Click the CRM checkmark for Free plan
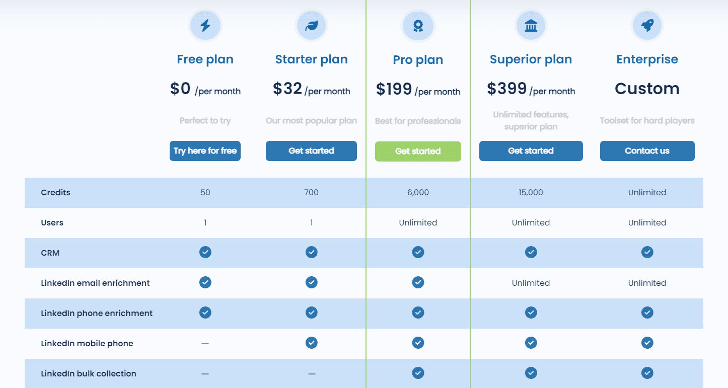This screenshot has height=388, width=728. click(205, 252)
